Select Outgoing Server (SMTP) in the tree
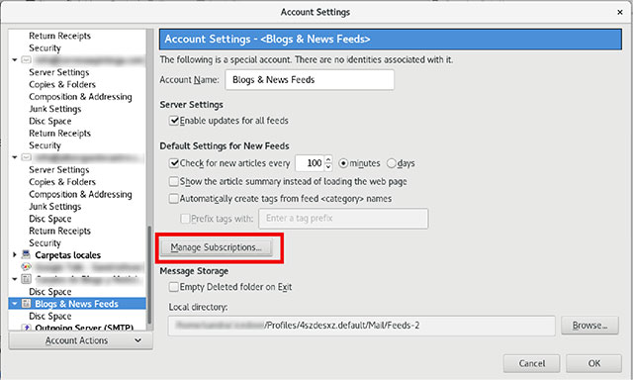Image resolution: width=633 pixels, height=381 pixels. pyautogui.click(x=84, y=328)
